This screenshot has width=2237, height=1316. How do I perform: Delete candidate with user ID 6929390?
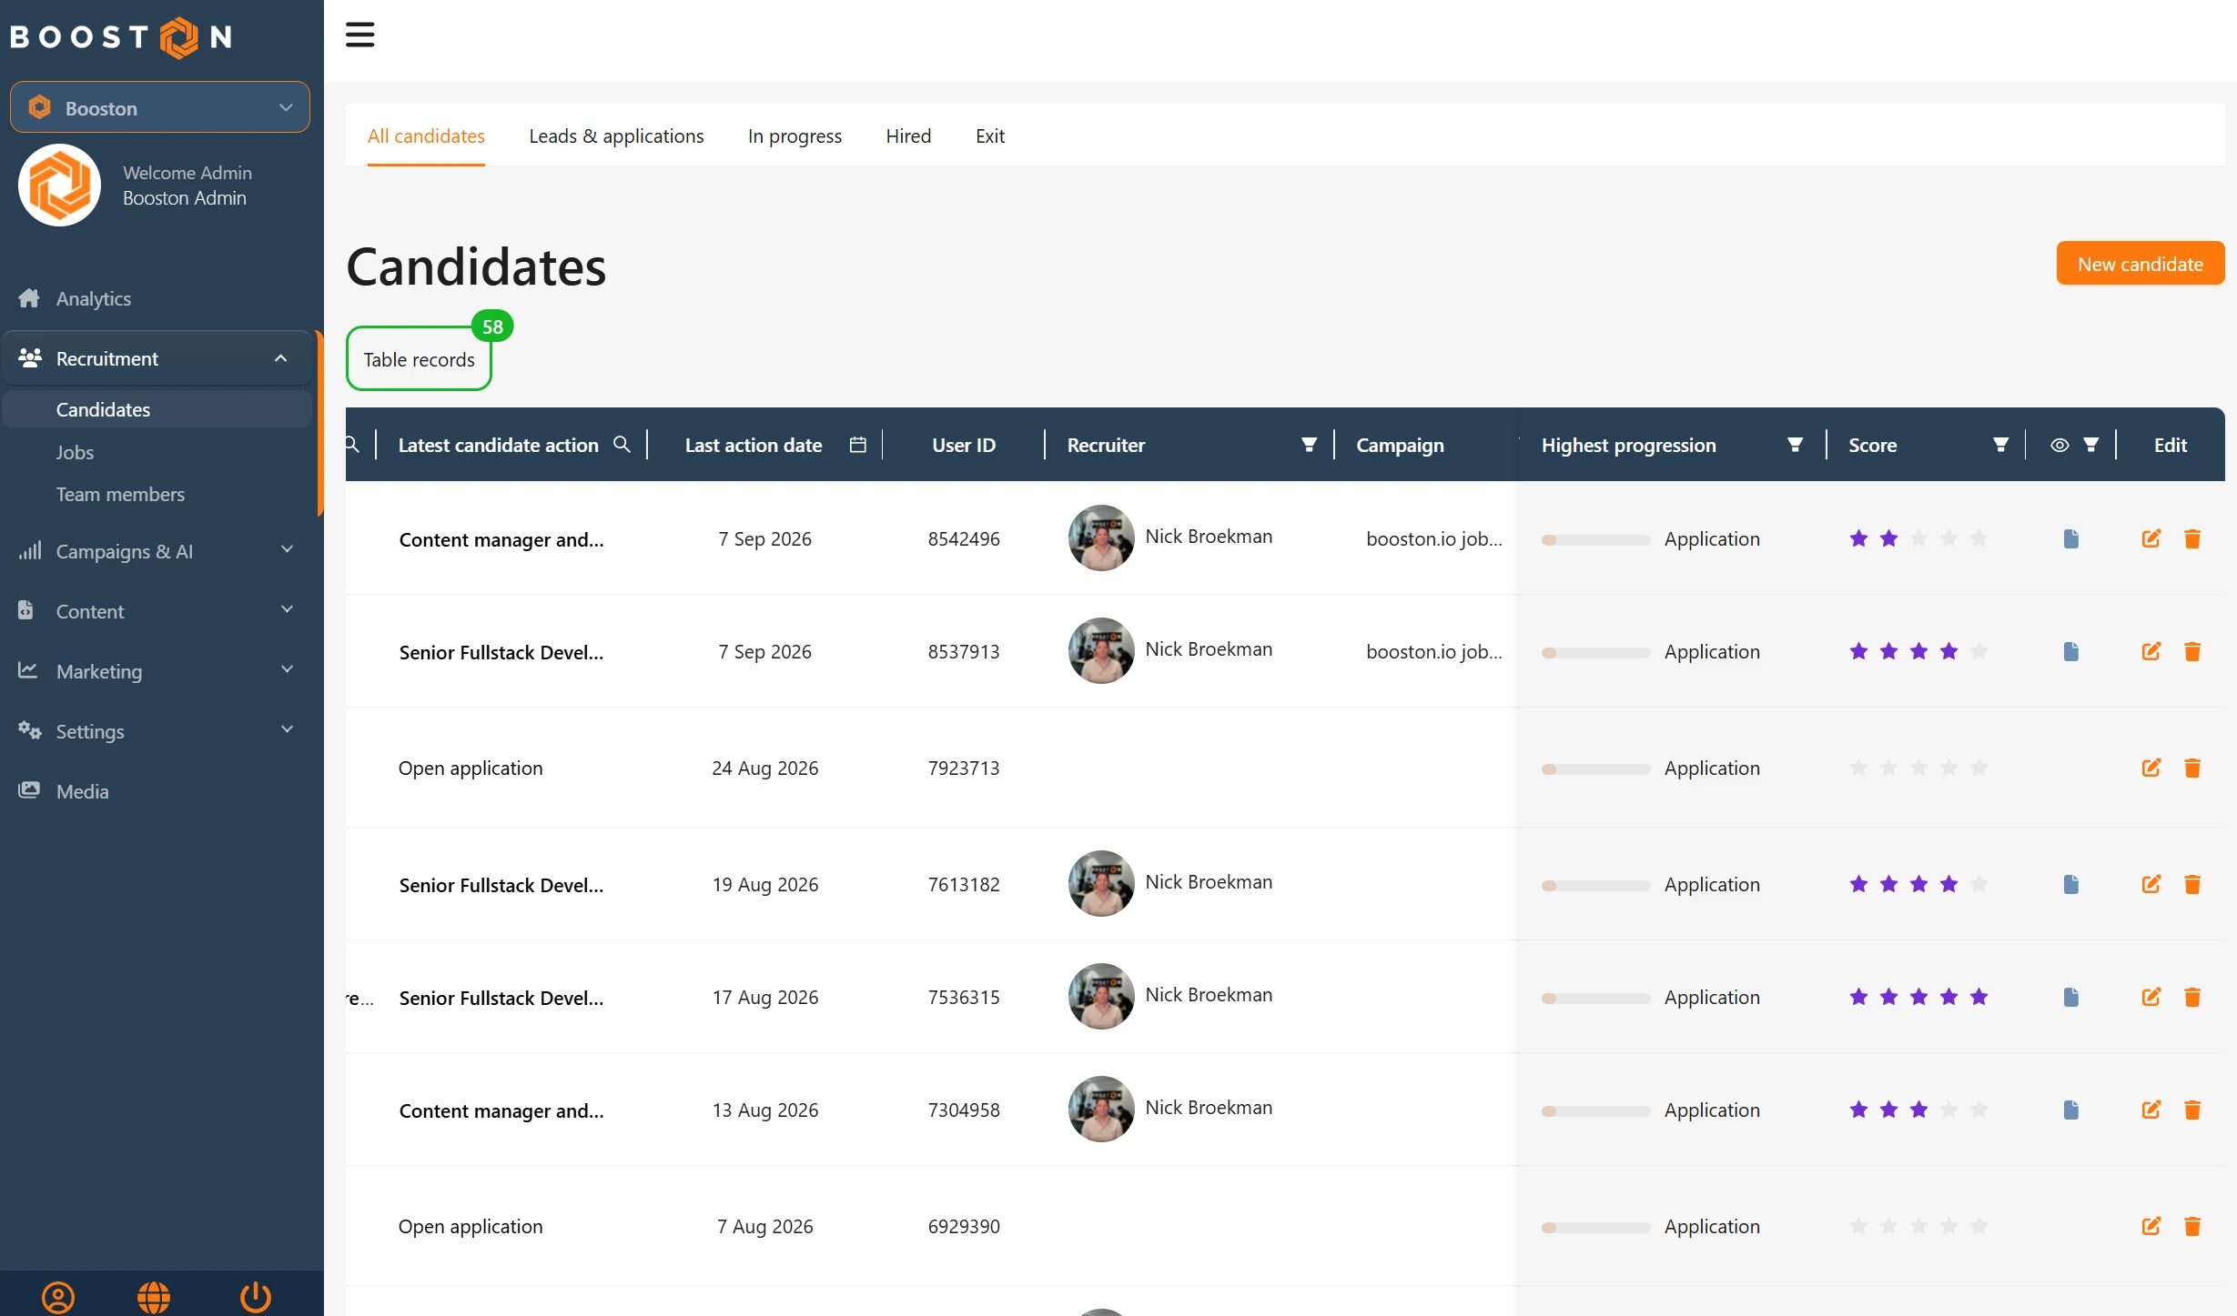click(2192, 1226)
